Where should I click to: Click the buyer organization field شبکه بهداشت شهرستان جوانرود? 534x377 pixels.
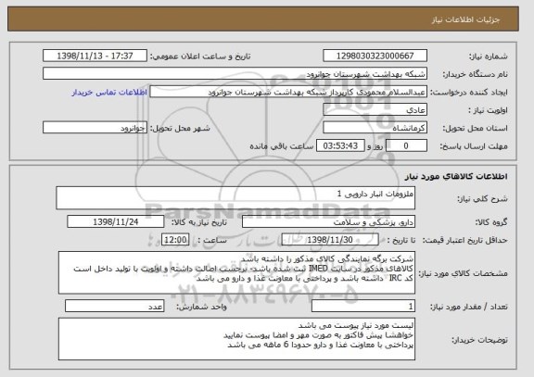tap(235, 74)
